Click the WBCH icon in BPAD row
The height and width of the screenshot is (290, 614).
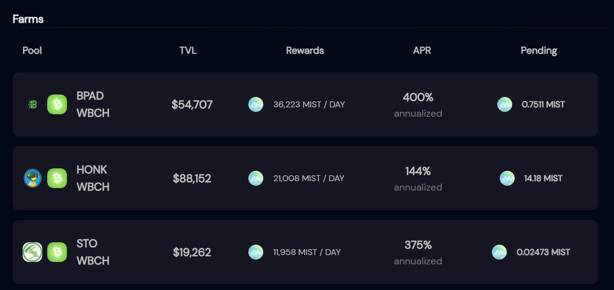coord(57,104)
